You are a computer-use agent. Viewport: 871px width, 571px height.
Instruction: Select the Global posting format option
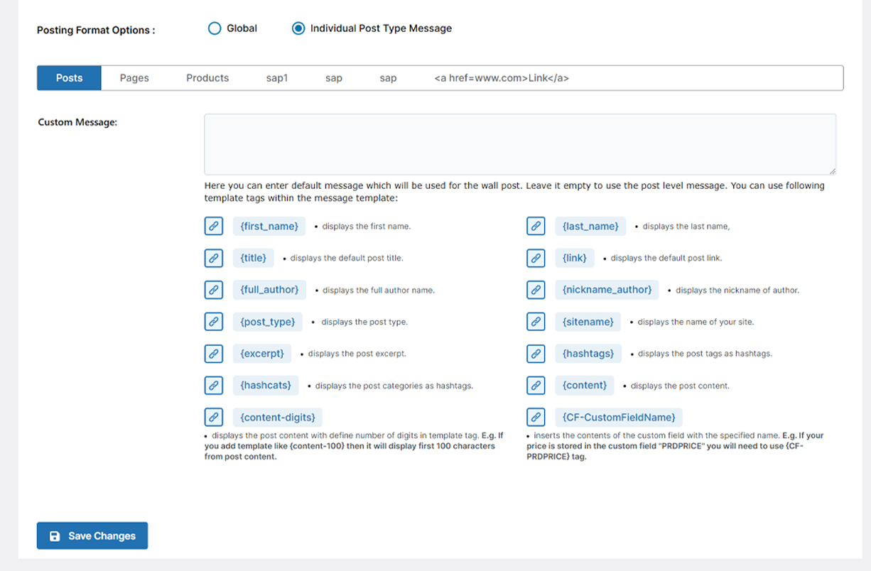coord(215,28)
